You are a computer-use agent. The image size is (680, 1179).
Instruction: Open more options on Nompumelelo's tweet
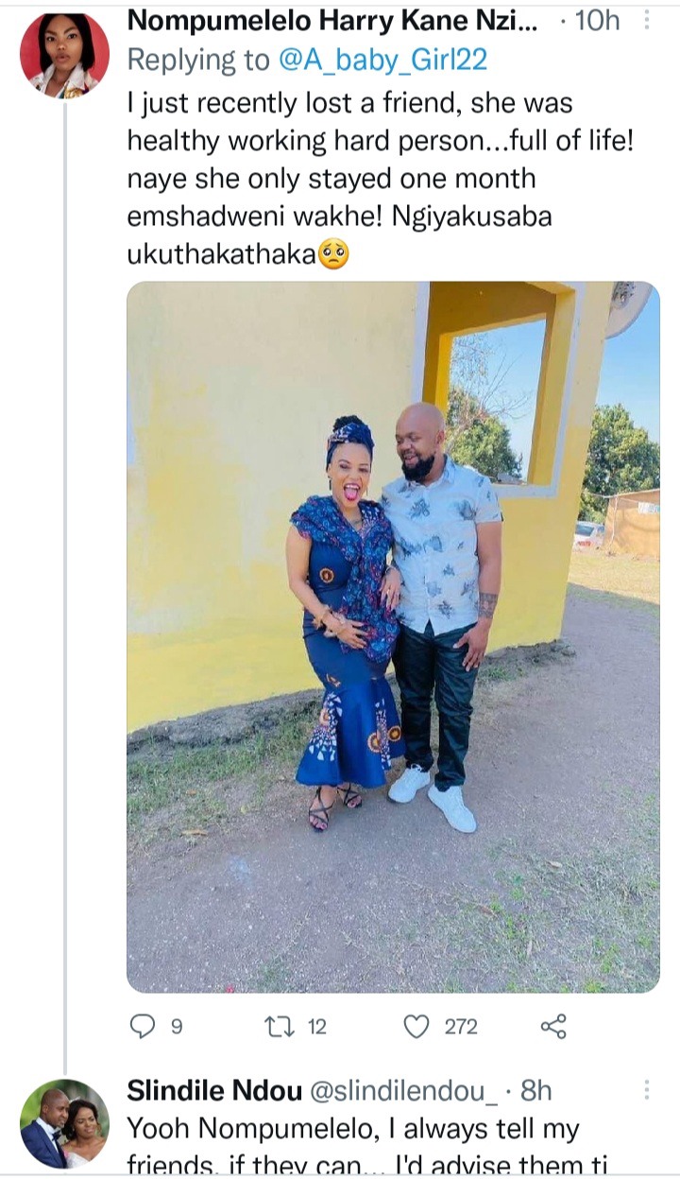pos(646,20)
